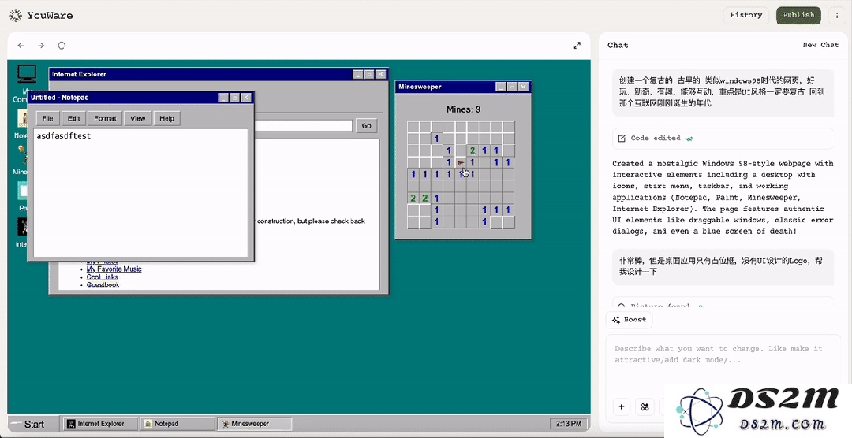Viewport: 852px width, 438px height.
Task: Launch the Minesweeper desktop icon
Action: (x=22, y=154)
